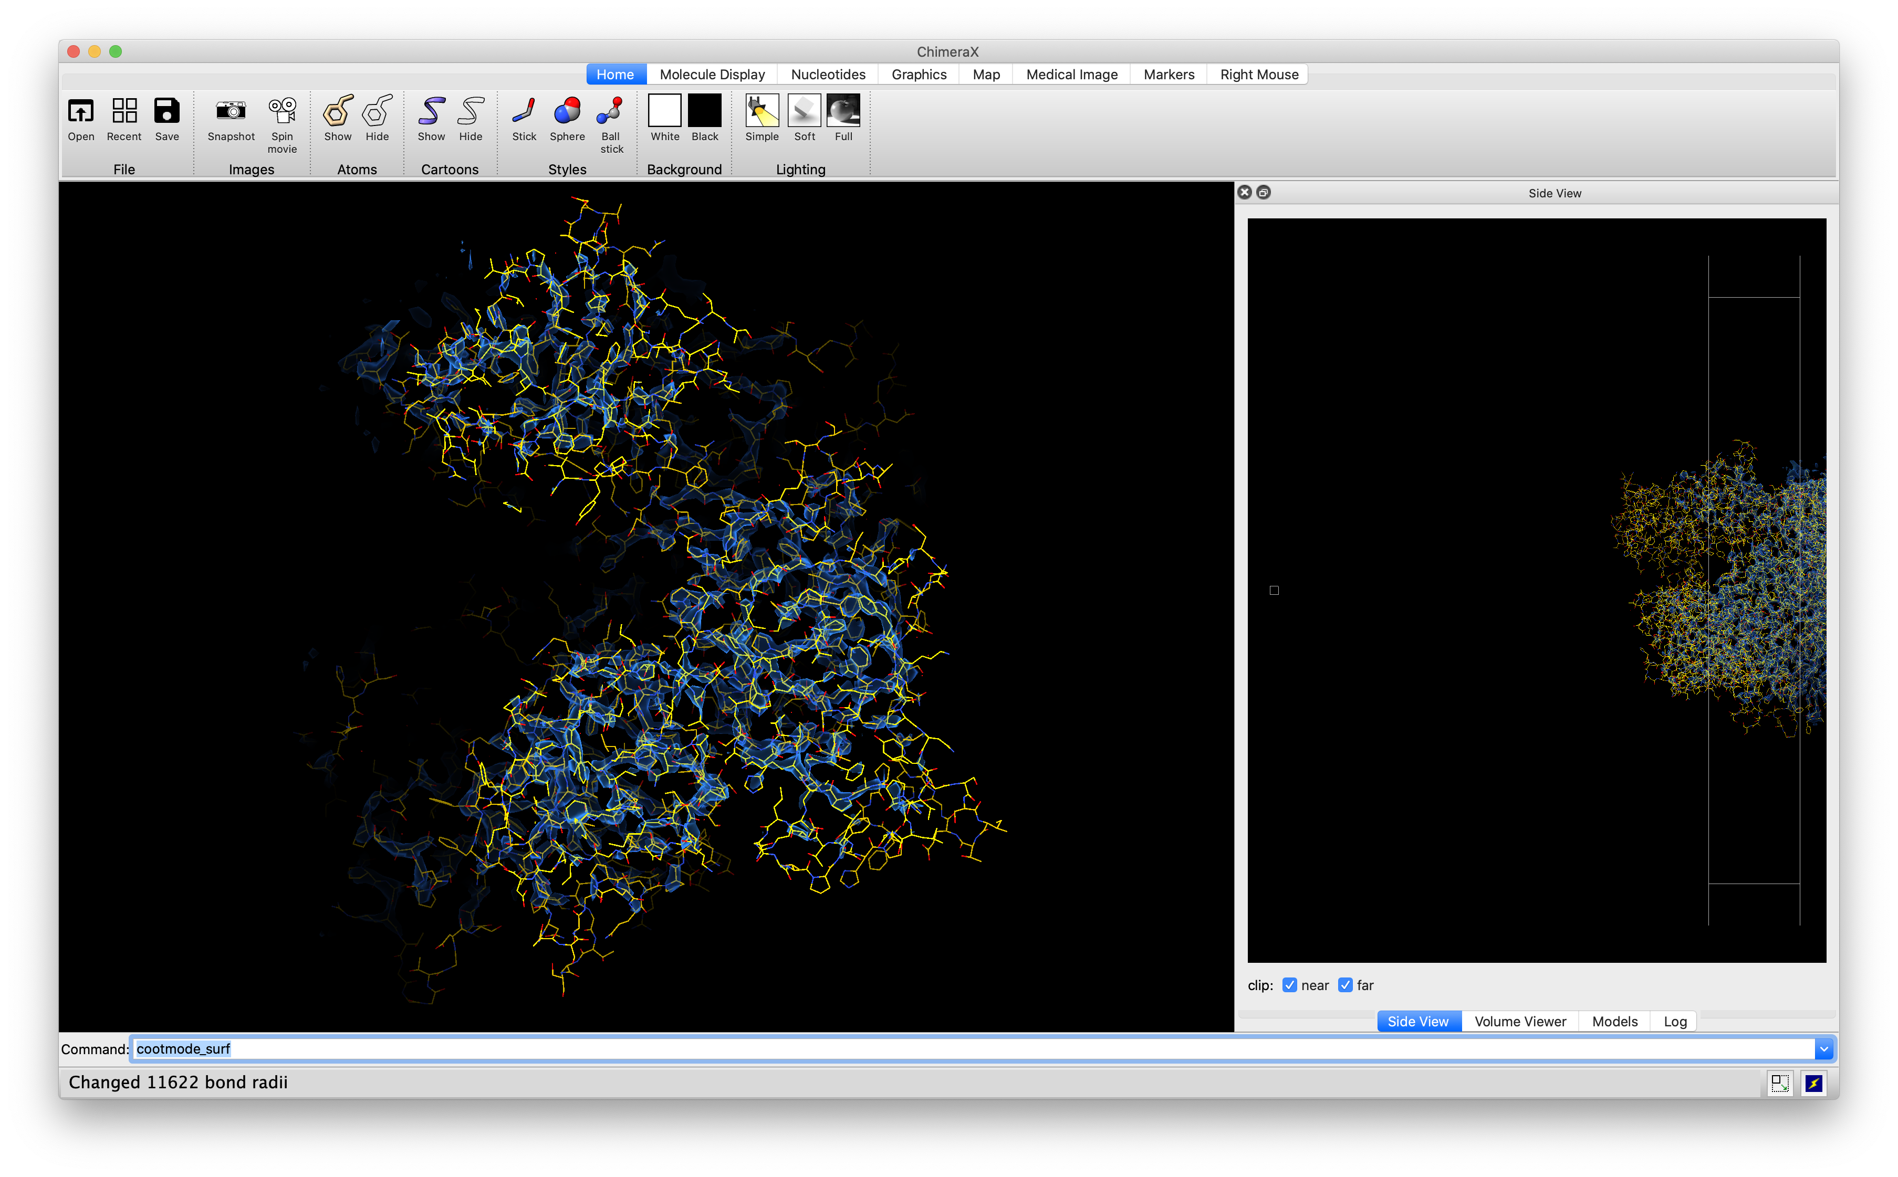Hide cartoons with the Cartoons Hide icon

tap(470, 111)
